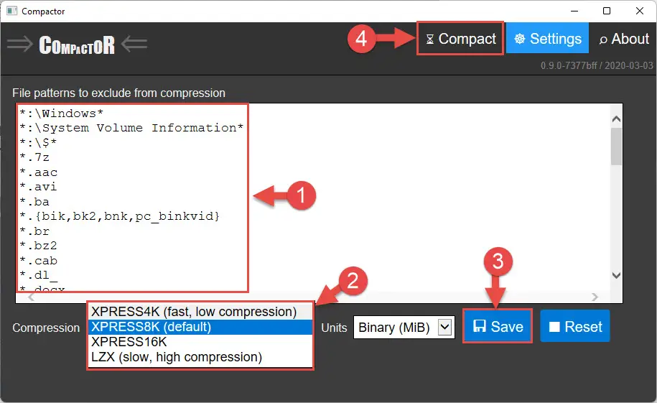Click the vertical scrollbar thumb
The height and width of the screenshot is (403, 657).
tap(616, 147)
